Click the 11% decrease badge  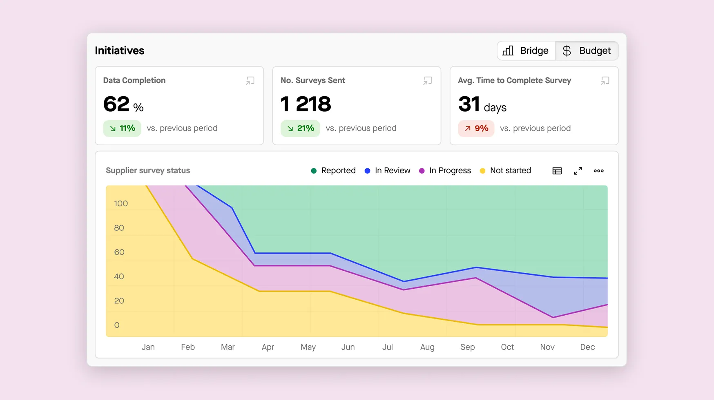point(122,128)
